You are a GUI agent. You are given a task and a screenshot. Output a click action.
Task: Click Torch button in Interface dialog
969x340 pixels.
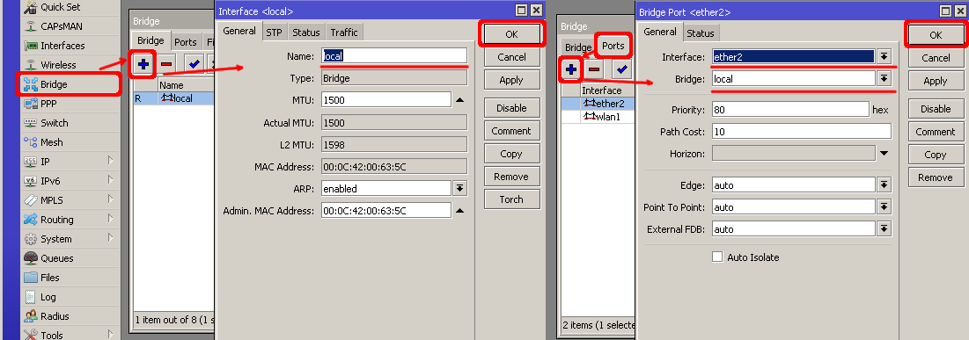511,199
